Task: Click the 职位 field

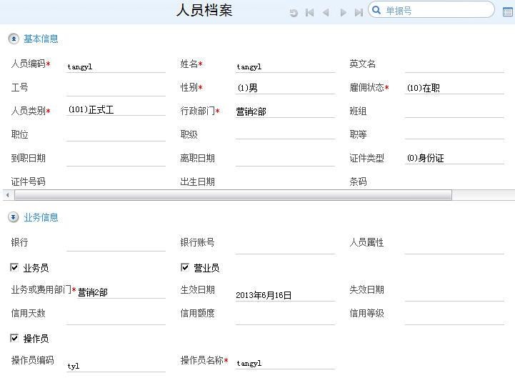Action: coord(116,135)
